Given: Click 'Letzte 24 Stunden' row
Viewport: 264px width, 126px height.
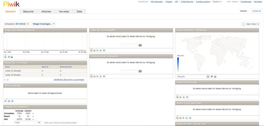Looking at the screenshot, I should click(x=45, y=71).
